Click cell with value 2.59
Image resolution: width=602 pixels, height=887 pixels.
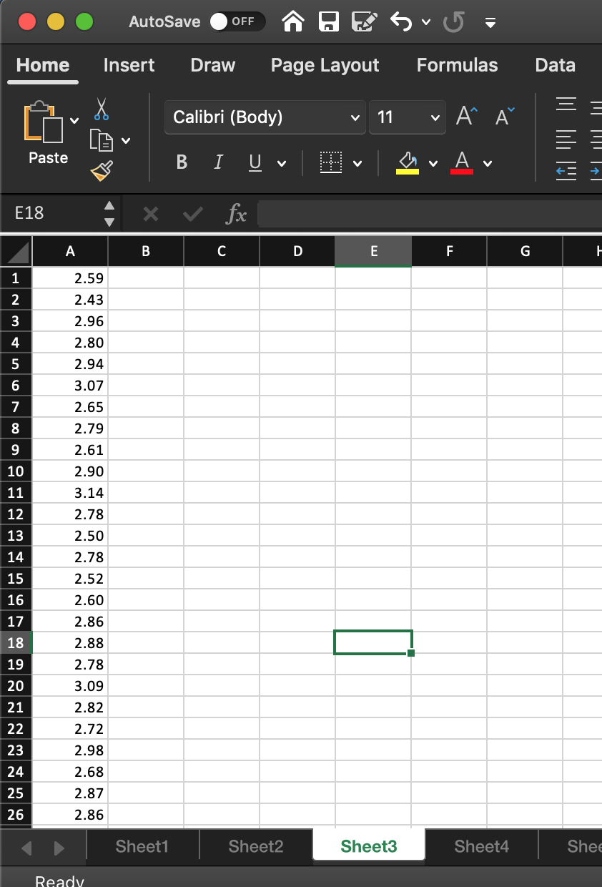coord(70,278)
